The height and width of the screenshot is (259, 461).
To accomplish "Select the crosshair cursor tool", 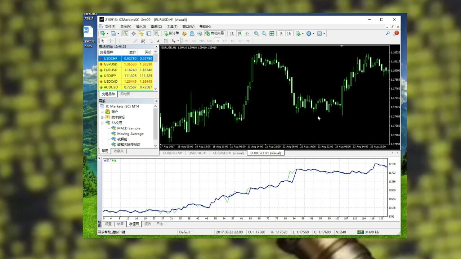I will click(x=111, y=41).
